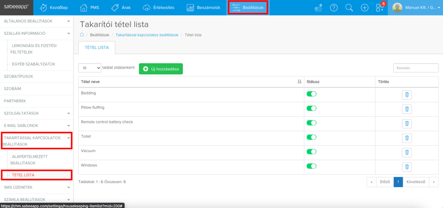Viewport: 443px width, 208px height.
Task: Click the Remote control battery check name
Action: tap(107, 122)
